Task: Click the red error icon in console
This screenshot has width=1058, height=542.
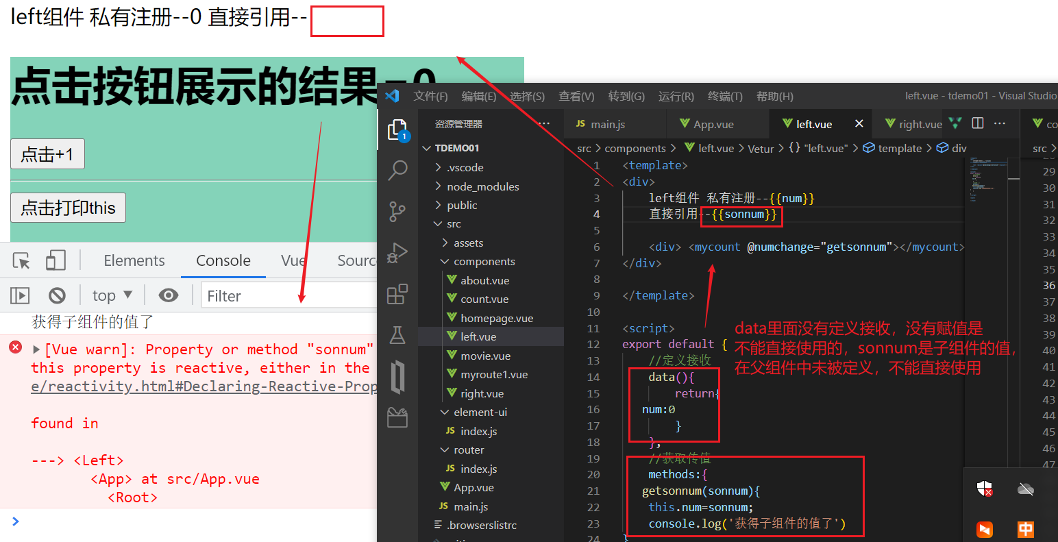Action: click(15, 347)
